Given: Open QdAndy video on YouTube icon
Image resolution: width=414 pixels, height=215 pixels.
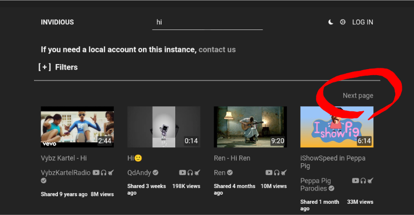Looking at the screenshot, I should point(182,173).
